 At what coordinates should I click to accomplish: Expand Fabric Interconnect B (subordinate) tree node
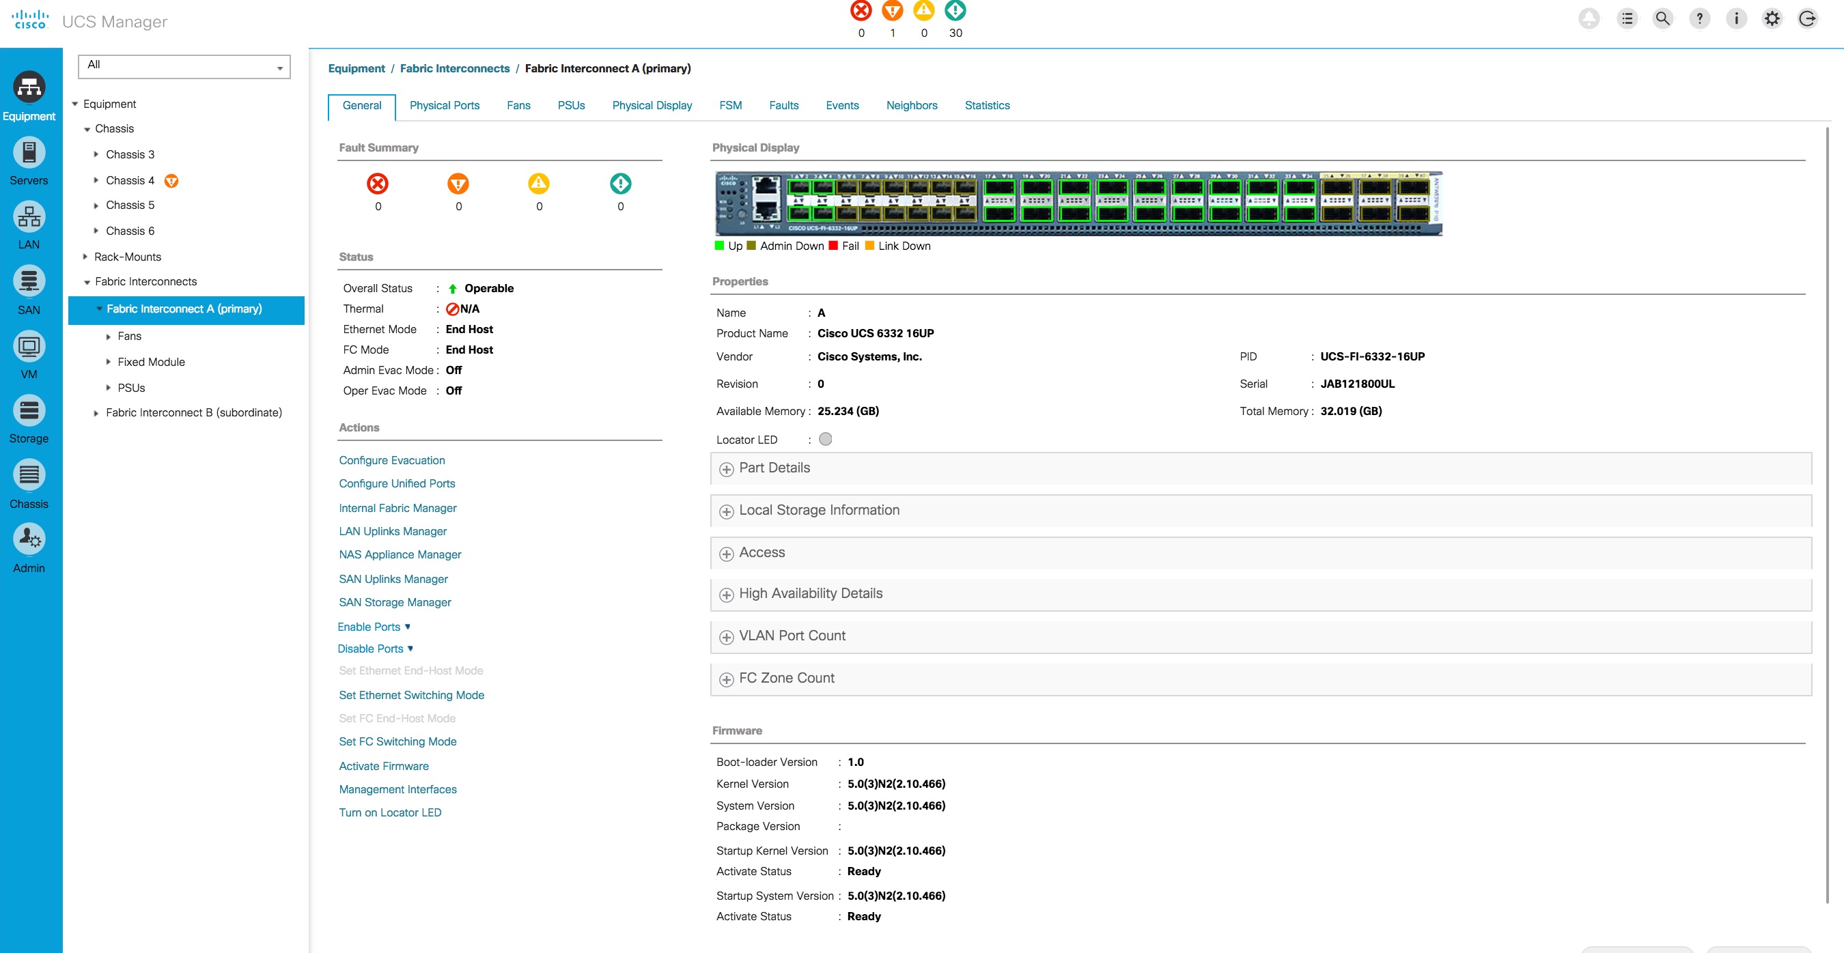click(x=96, y=414)
